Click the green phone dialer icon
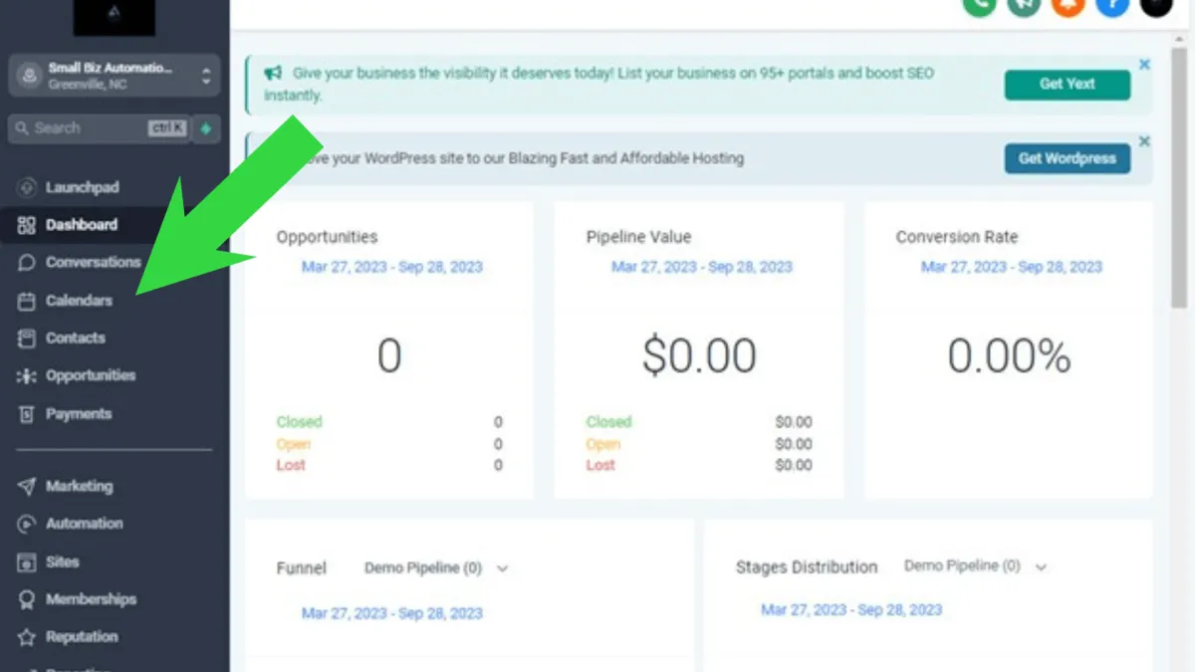Image resolution: width=1195 pixels, height=672 pixels. coord(979,5)
